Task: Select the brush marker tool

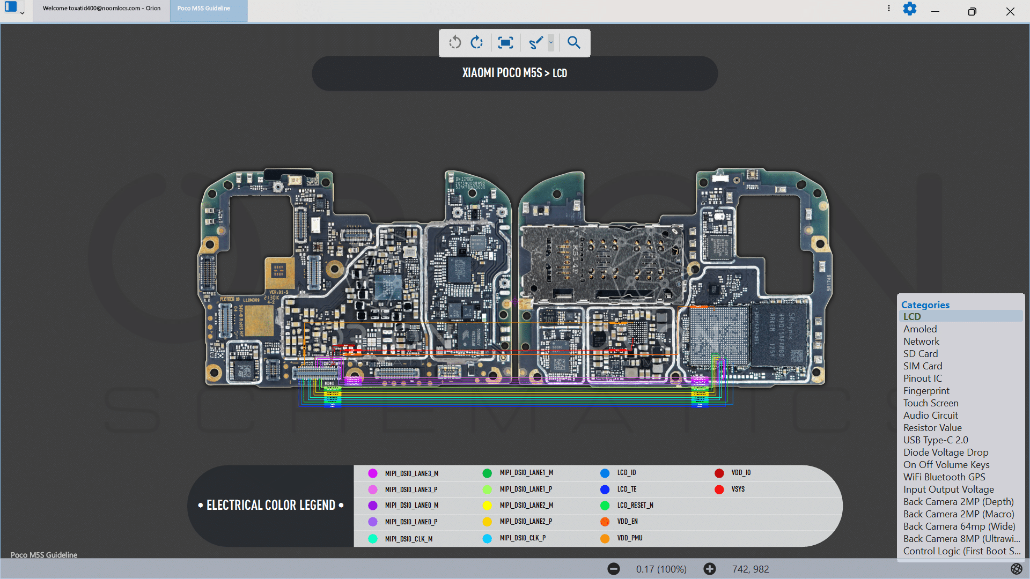Action: pos(535,42)
